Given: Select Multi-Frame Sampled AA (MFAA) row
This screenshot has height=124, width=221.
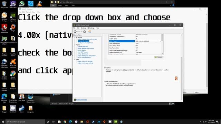Looking at the screenshot, I should (x=135, y=50).
